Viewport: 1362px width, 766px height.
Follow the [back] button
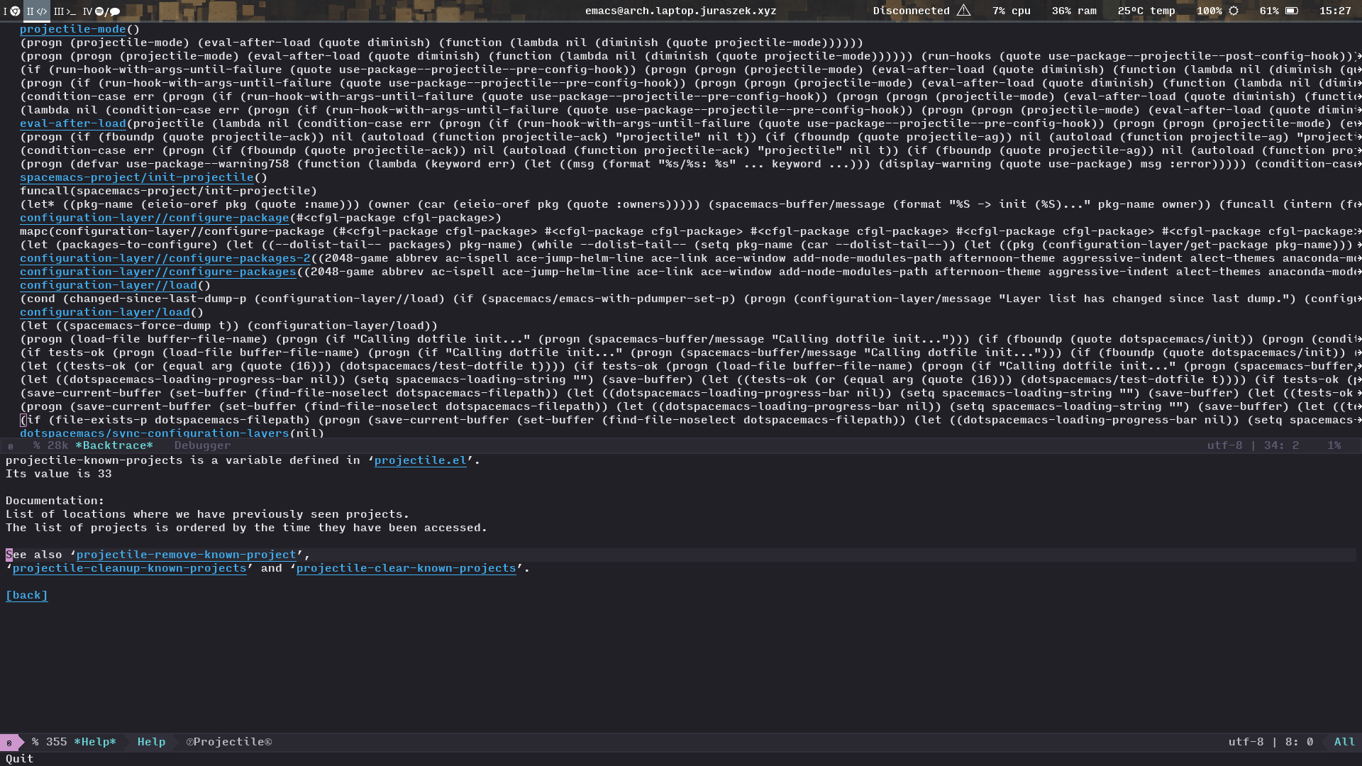26,595
